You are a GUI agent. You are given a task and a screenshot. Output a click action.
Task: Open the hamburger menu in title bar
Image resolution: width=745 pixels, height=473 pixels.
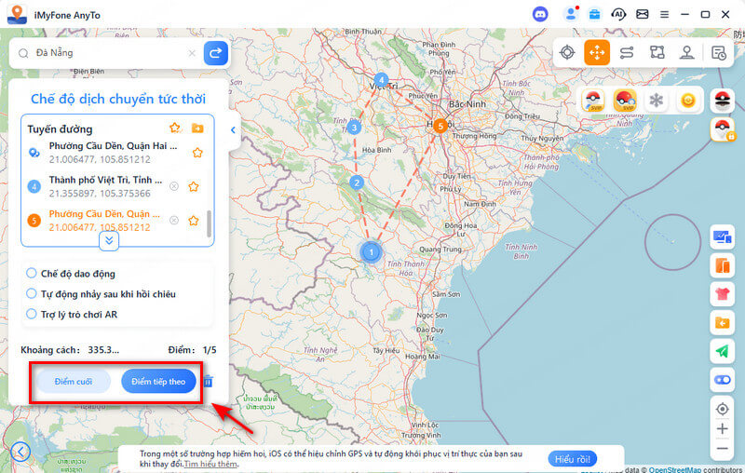[665, 14]
